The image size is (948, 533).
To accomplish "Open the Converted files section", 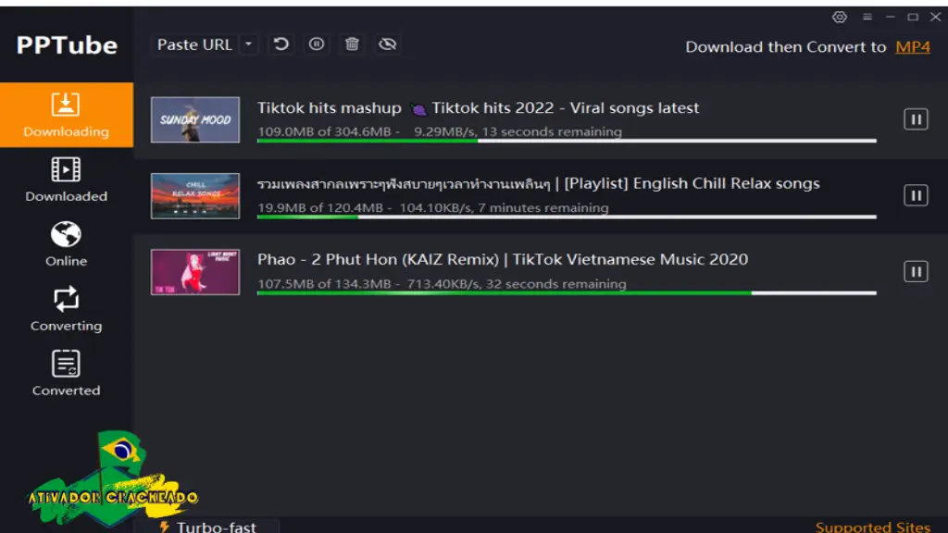I will (67, 374).
